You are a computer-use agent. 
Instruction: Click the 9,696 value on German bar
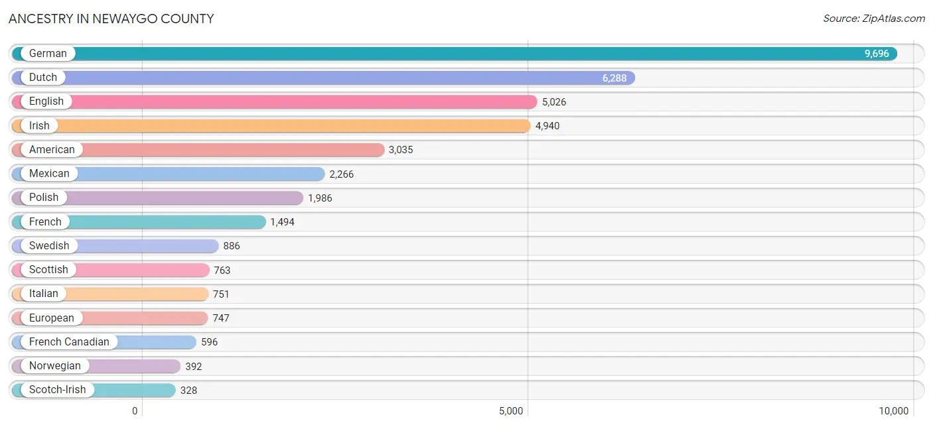(x=877, y=54)
